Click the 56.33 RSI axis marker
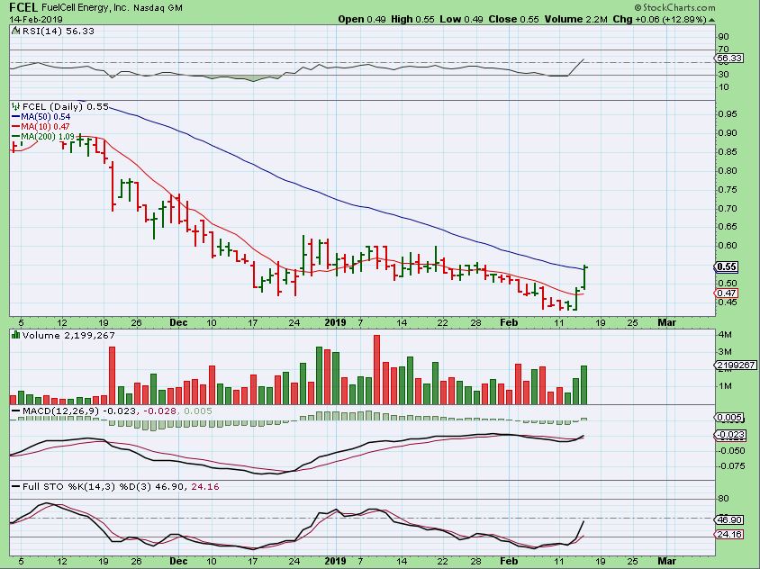 pyautogui.click(x=729, y=59)
